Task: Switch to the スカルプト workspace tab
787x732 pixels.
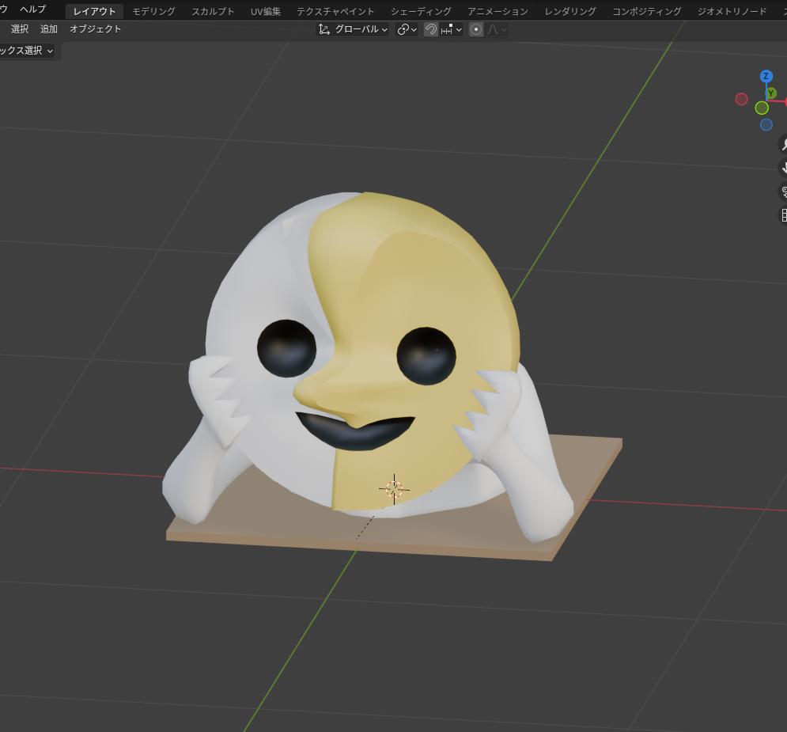Action: click(213, 11)
